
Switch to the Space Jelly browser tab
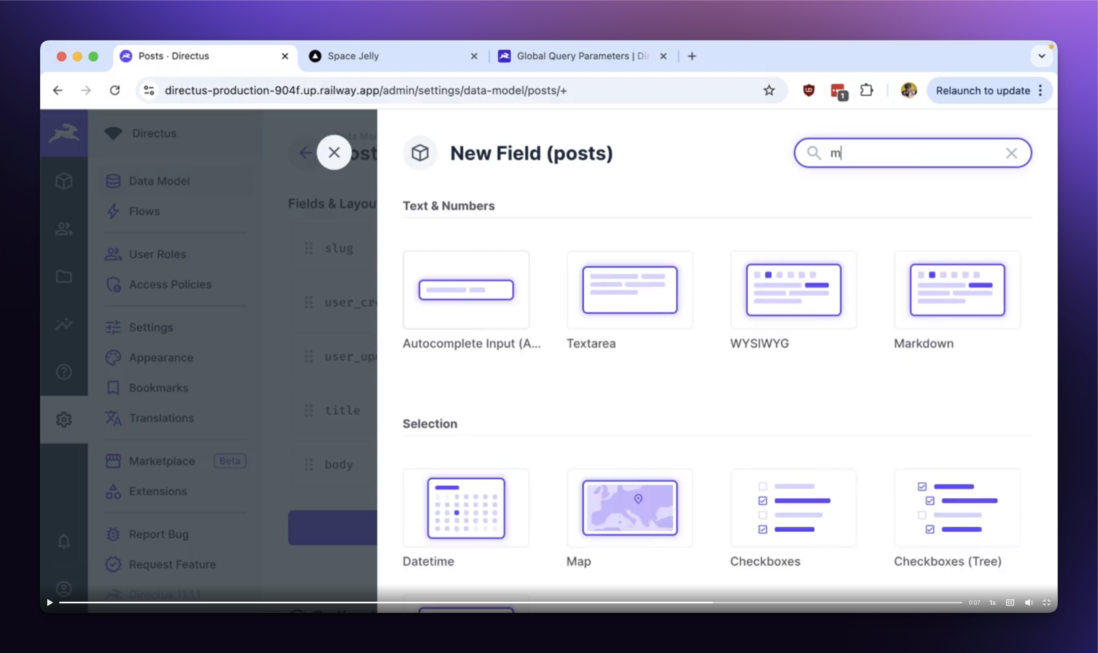pyautogui.click(x=394, y=56)
